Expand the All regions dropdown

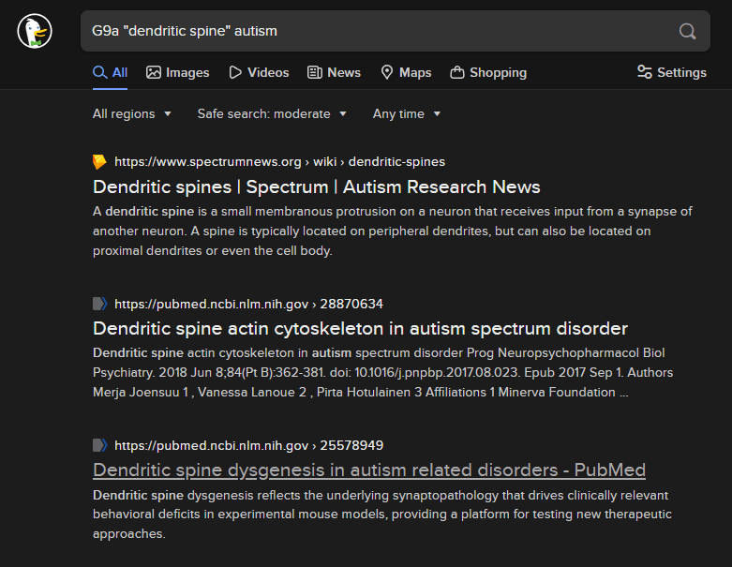point(132,113)
